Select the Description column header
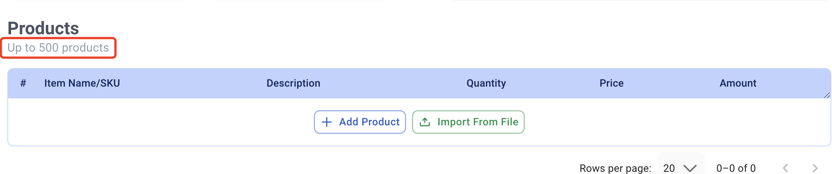 293,83
